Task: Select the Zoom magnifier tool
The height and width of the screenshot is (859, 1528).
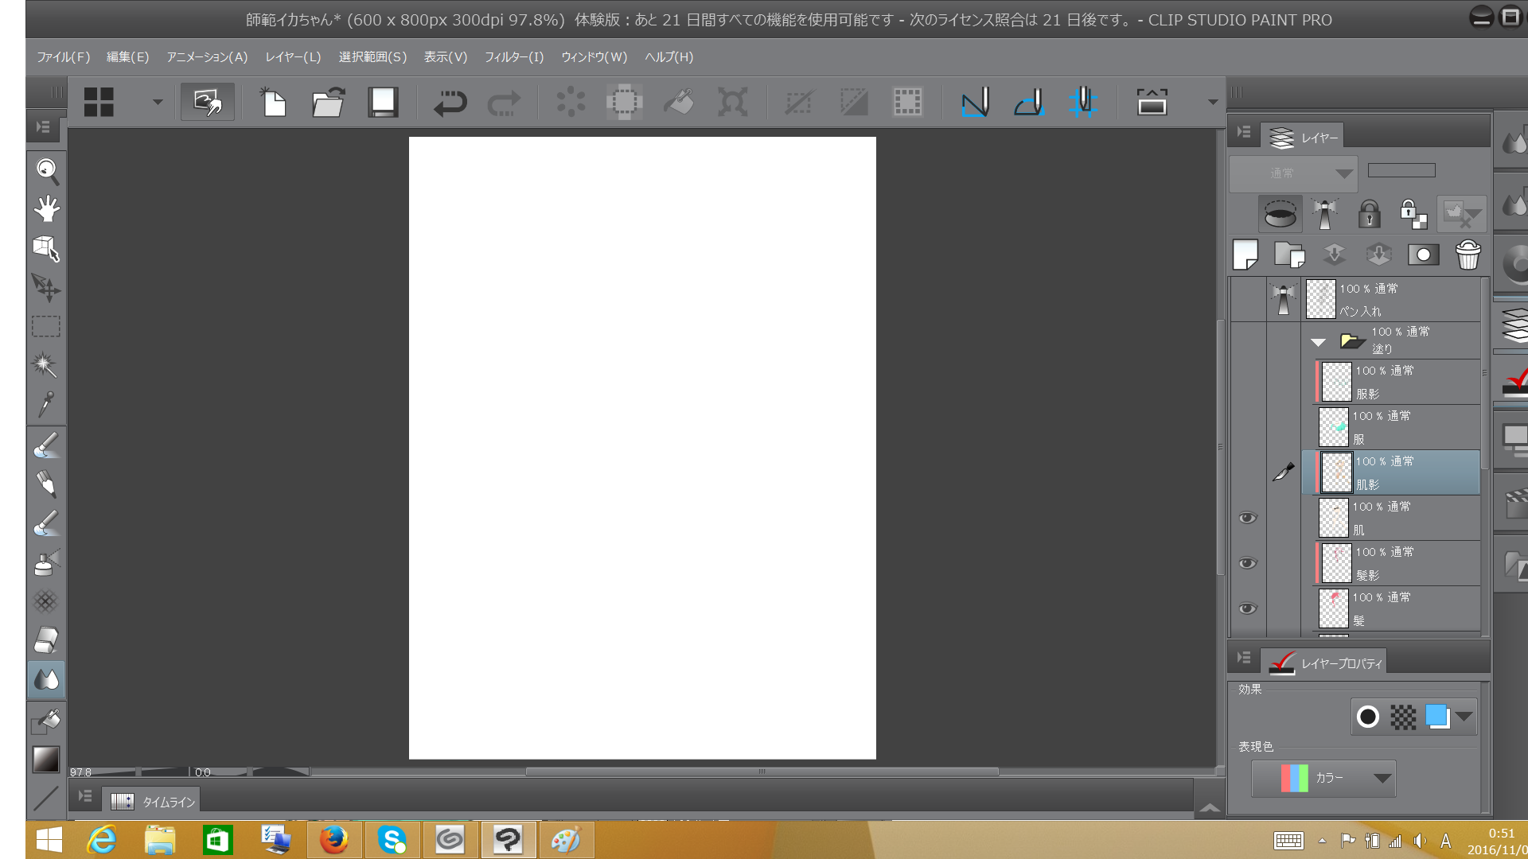Action: click(46, 169)
